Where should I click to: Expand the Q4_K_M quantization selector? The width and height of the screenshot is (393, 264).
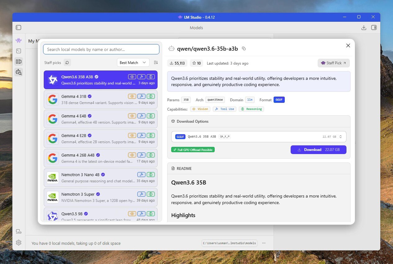pyautogui.click(x=340, y=136)
